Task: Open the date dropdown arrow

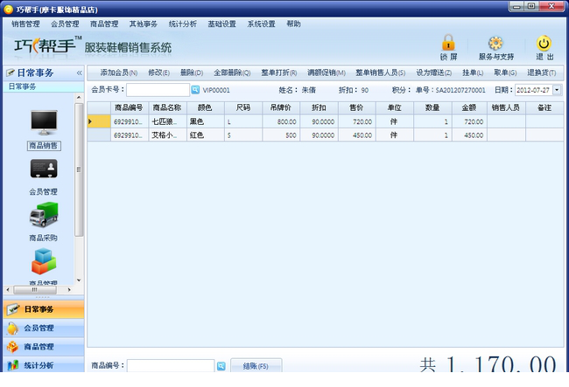Action: click(x=557, y=90)
